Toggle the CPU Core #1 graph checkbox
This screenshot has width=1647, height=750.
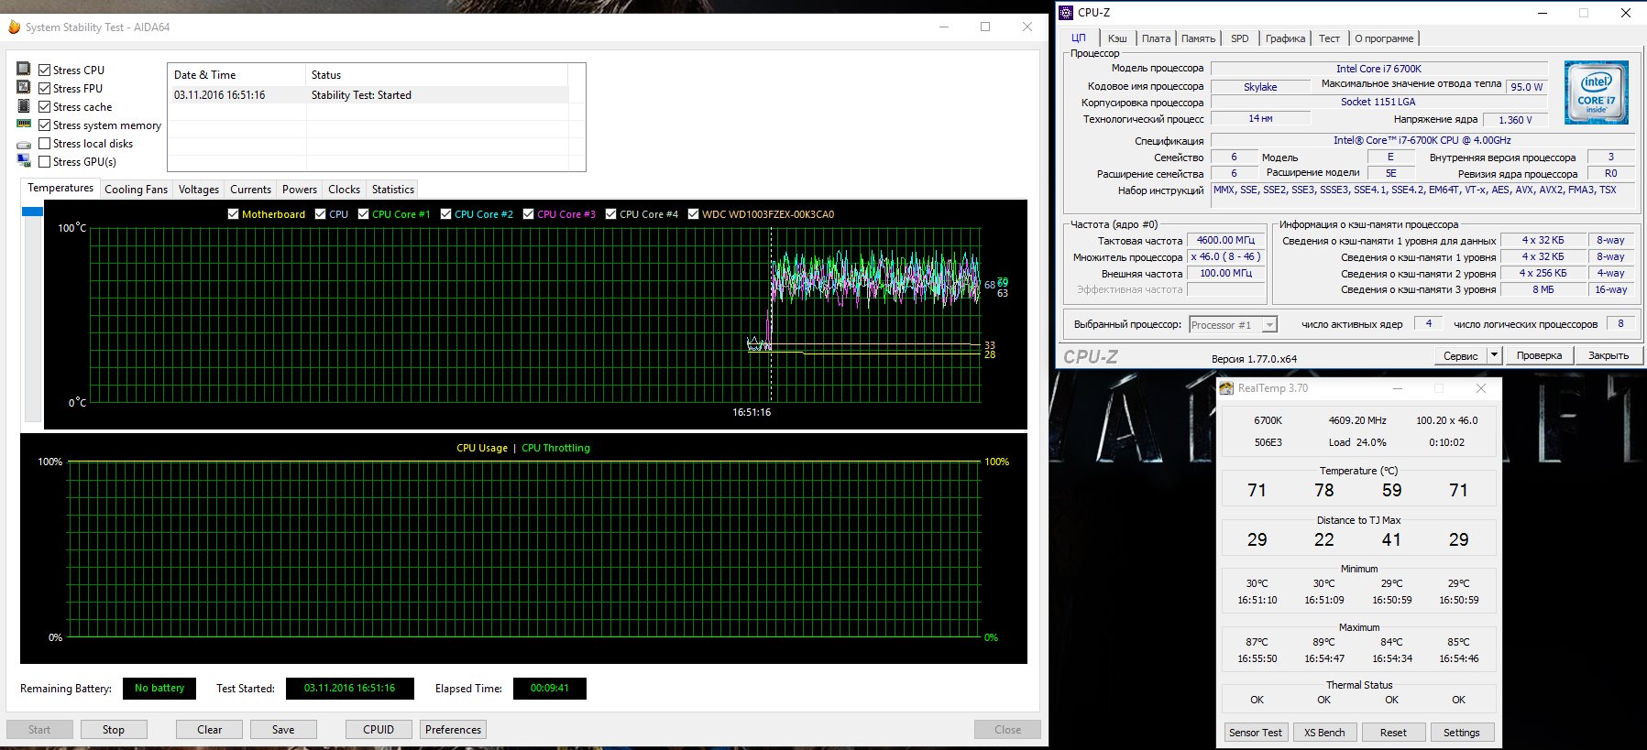(363, 214)
